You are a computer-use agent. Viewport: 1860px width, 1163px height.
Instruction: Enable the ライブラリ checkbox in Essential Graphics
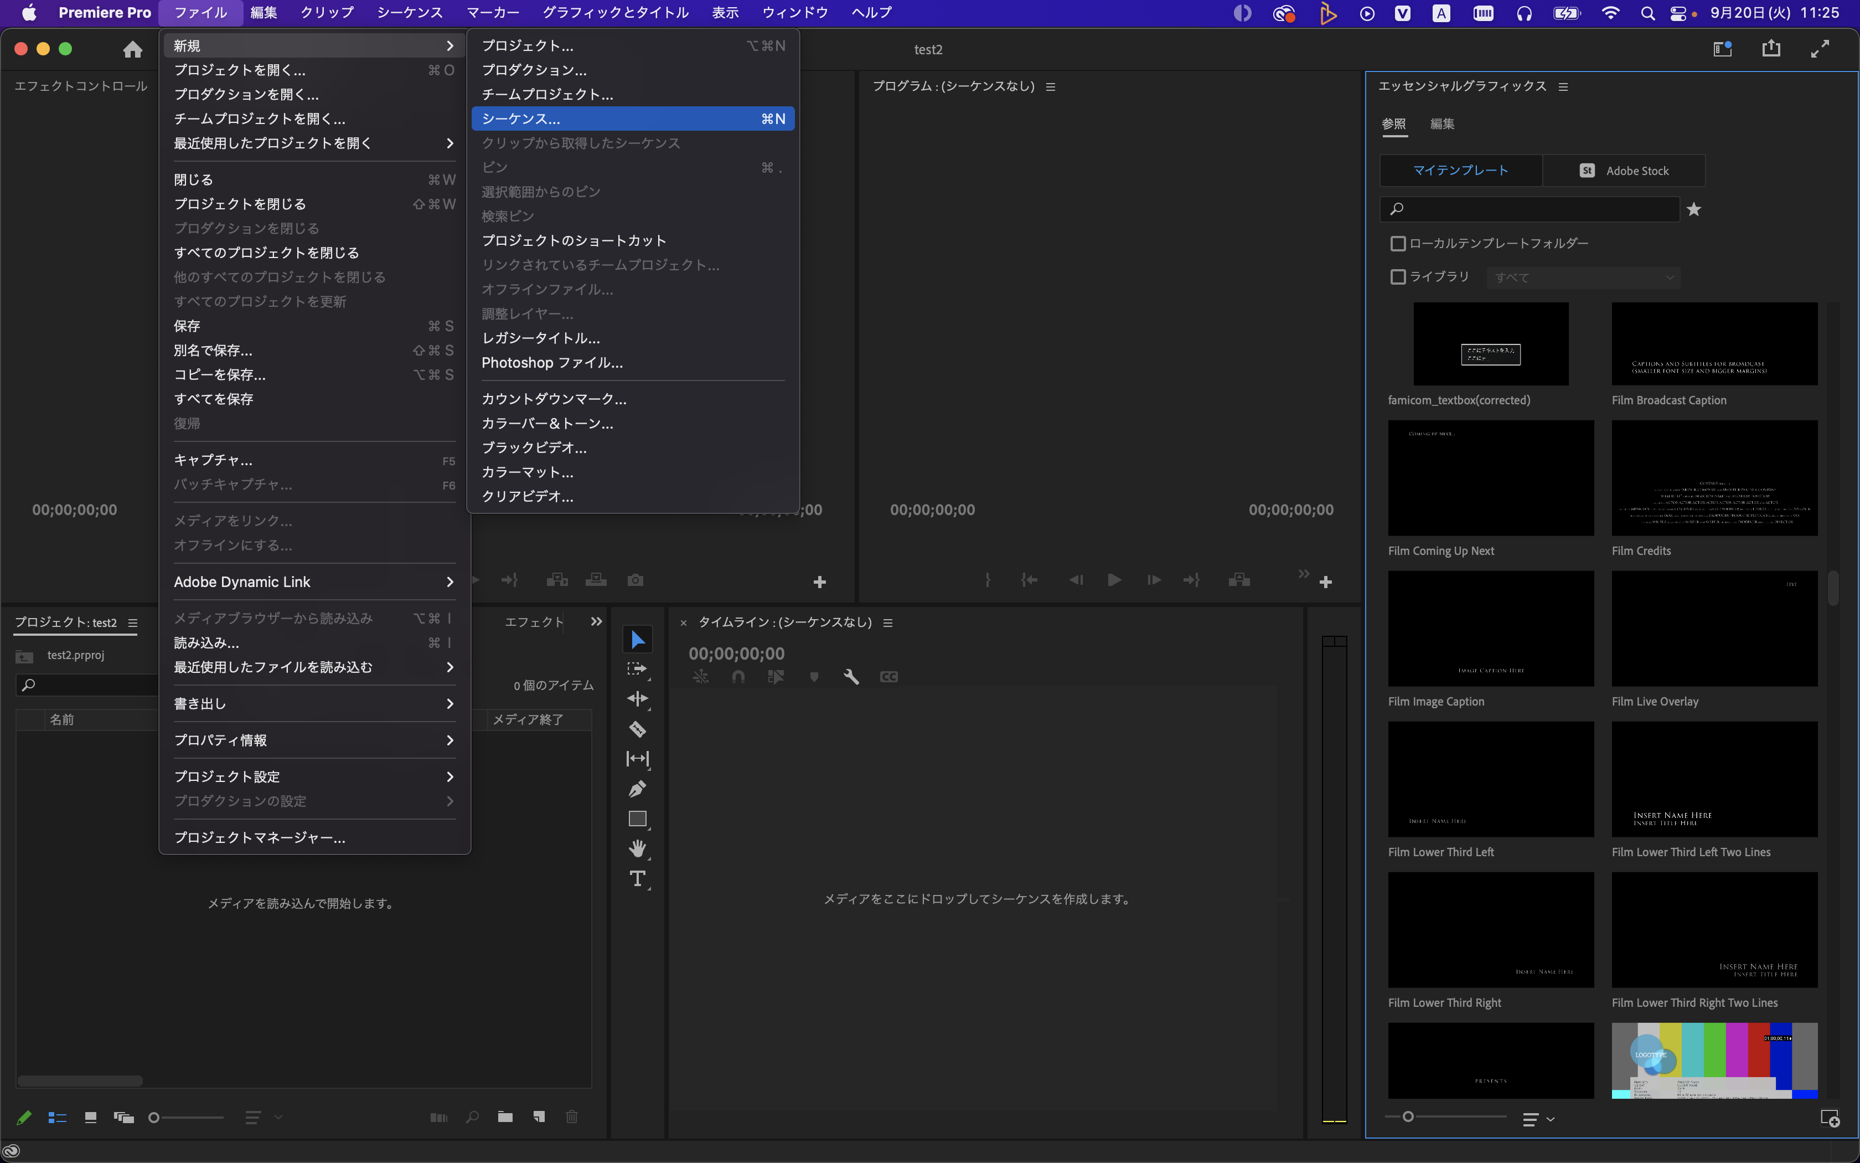point(1398,276)
